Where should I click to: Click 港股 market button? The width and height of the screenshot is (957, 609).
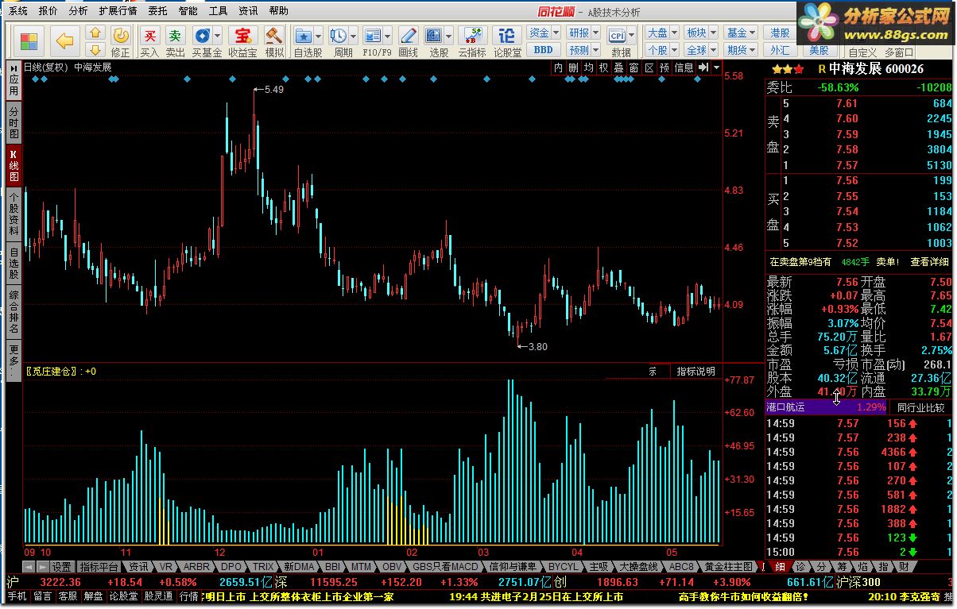[781, 33]
